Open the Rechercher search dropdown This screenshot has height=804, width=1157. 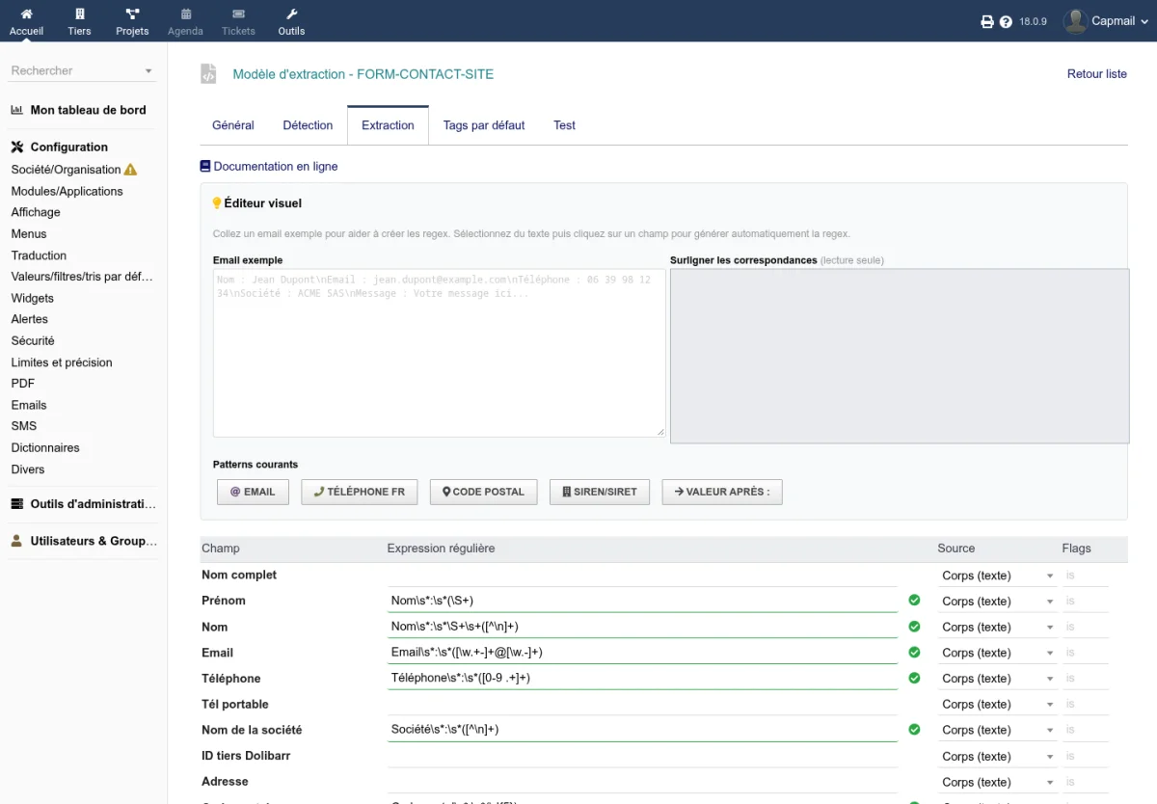(82, 70)
